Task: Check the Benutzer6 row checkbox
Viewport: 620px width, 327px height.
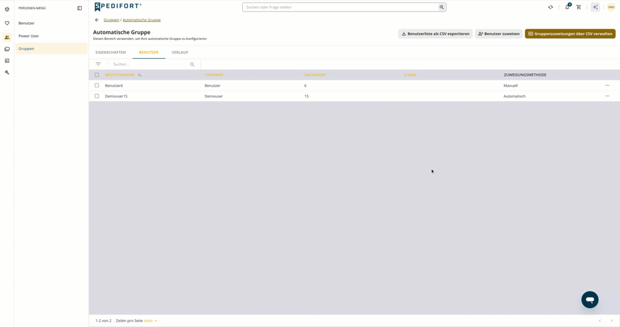Action: coord(96,85)
